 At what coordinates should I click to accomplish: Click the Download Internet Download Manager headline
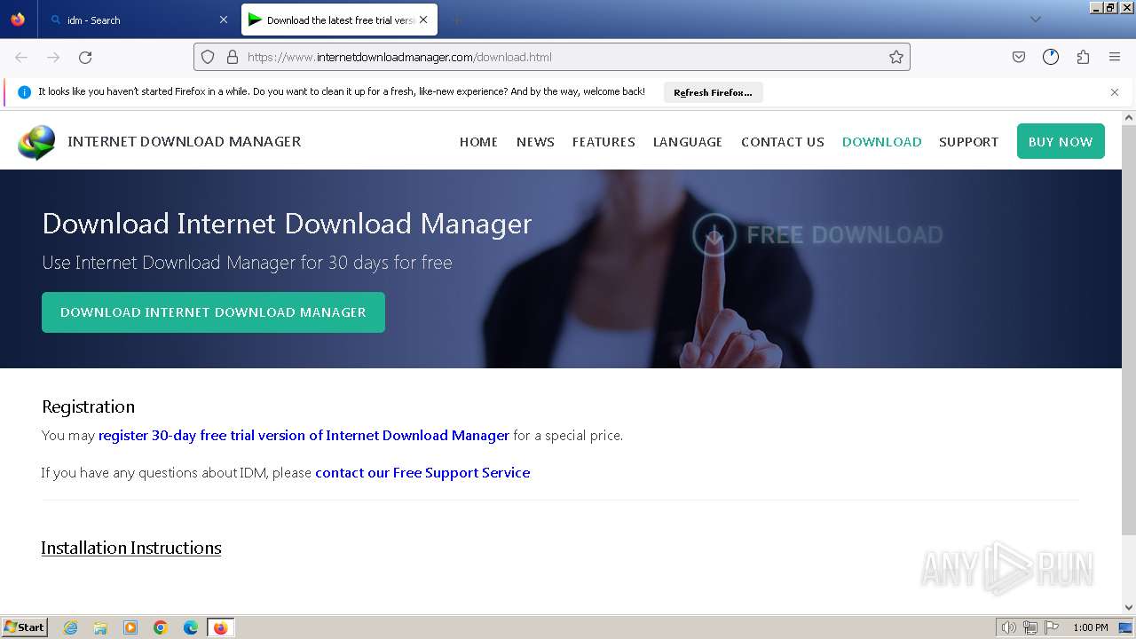[x=287, y=224]
